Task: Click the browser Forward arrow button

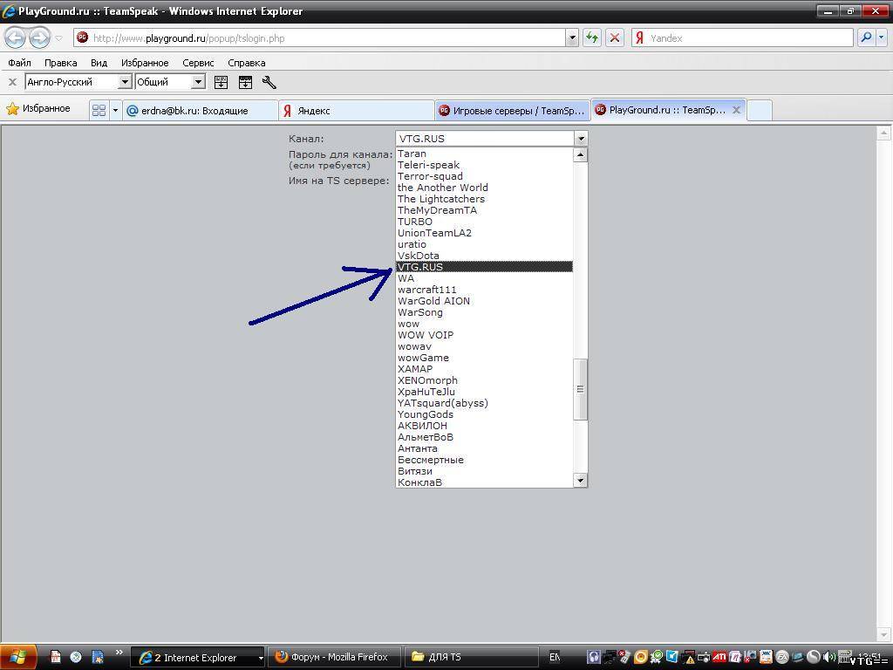Action: click(x=39, y=38)
